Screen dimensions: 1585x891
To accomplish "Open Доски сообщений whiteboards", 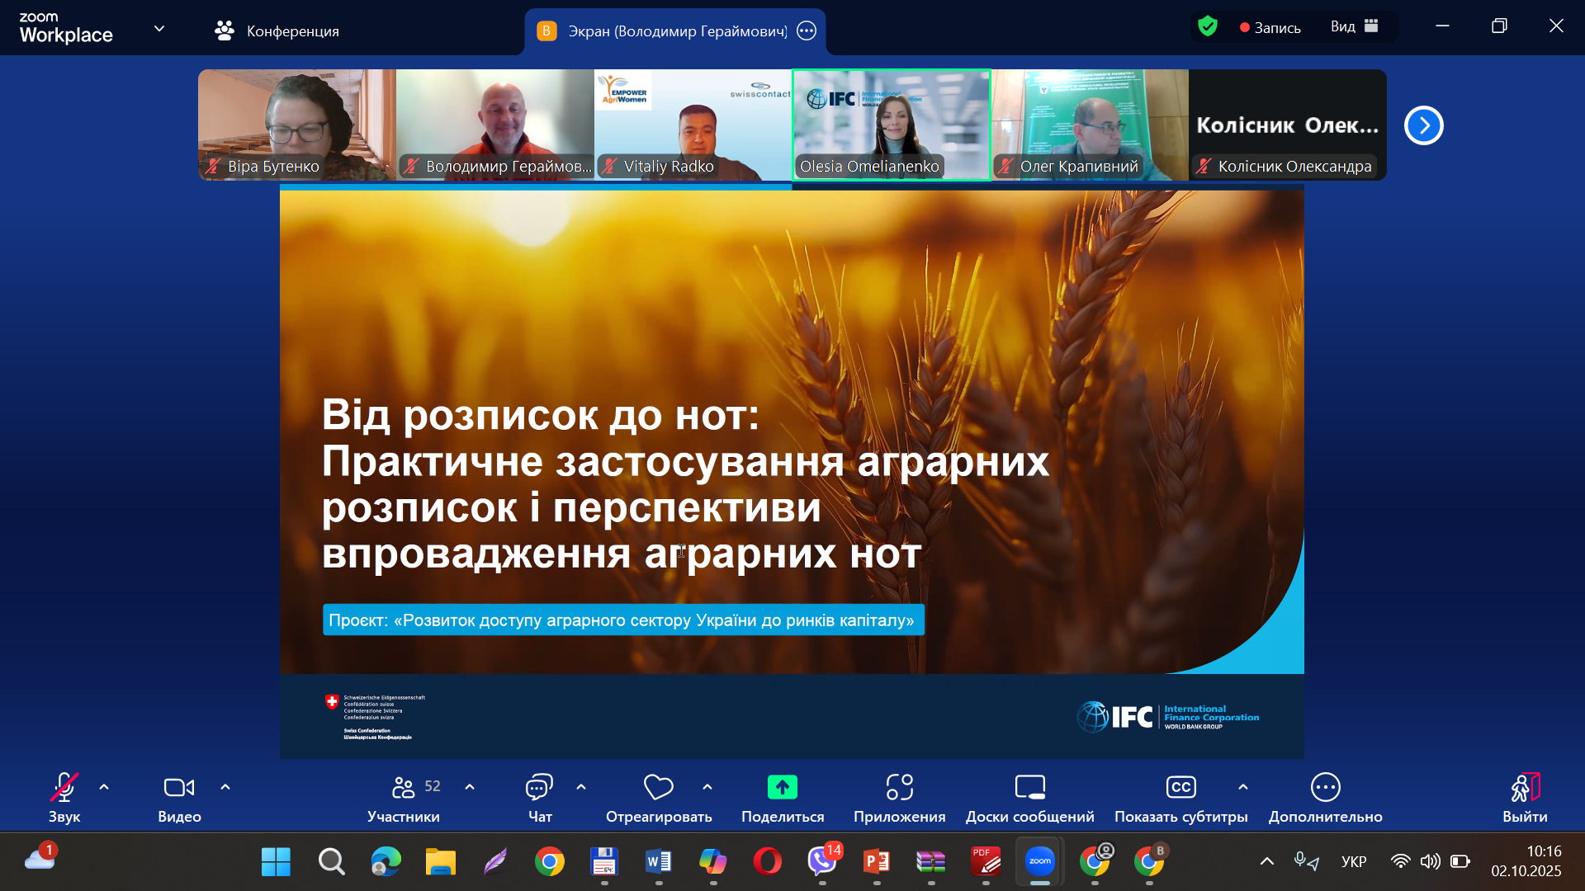I will 1029,797.
